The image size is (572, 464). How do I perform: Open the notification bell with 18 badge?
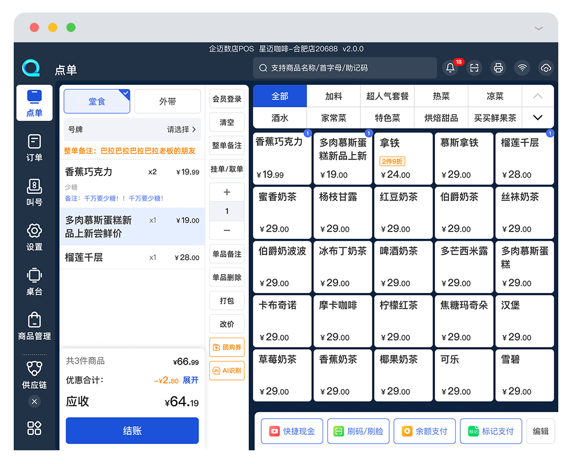[451, 68]
